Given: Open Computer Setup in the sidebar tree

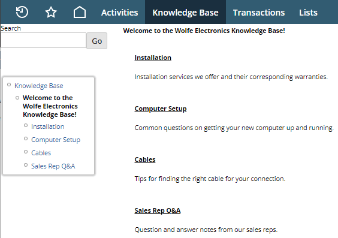Looking at the screenshot, I should pos(56,140).
